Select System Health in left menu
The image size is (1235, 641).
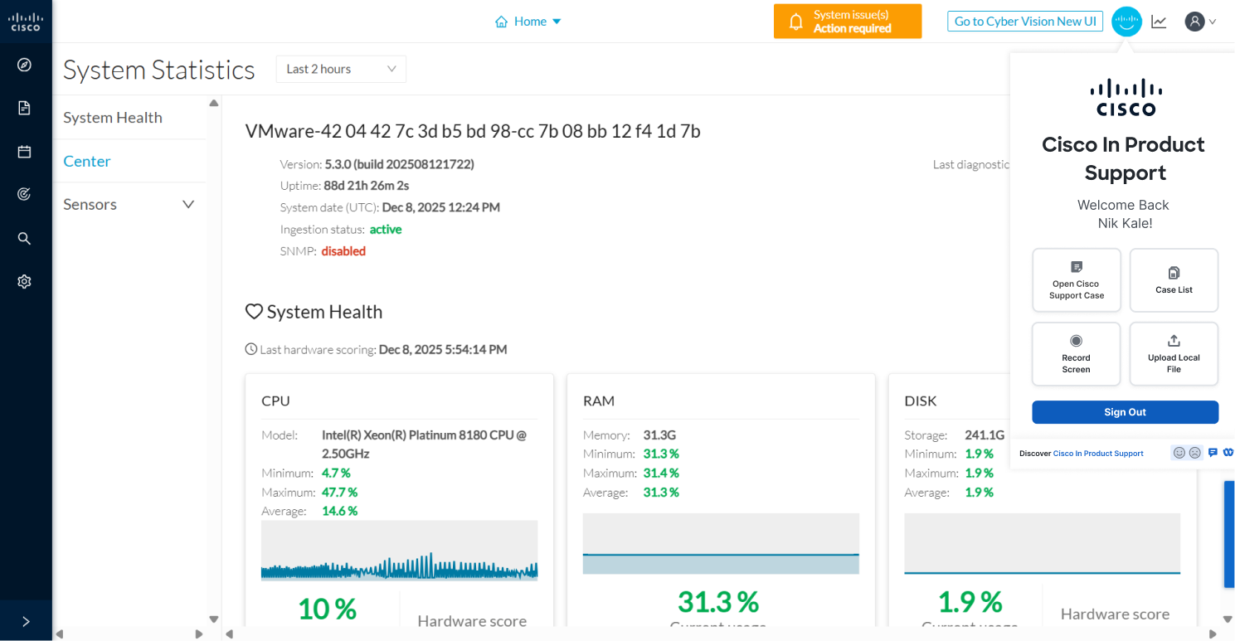coord(113,118)
